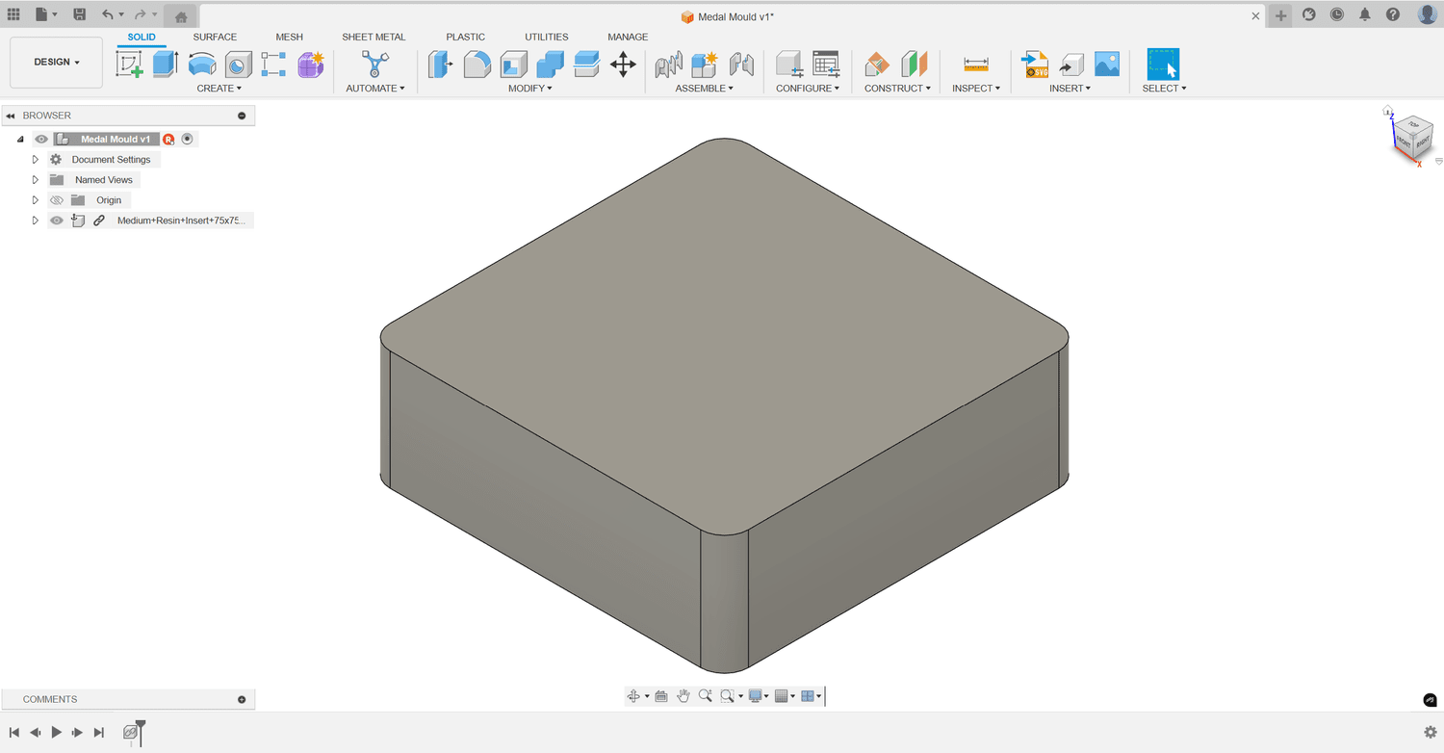
Task: Select the Measure tool
Action: [x=976, y=65]
